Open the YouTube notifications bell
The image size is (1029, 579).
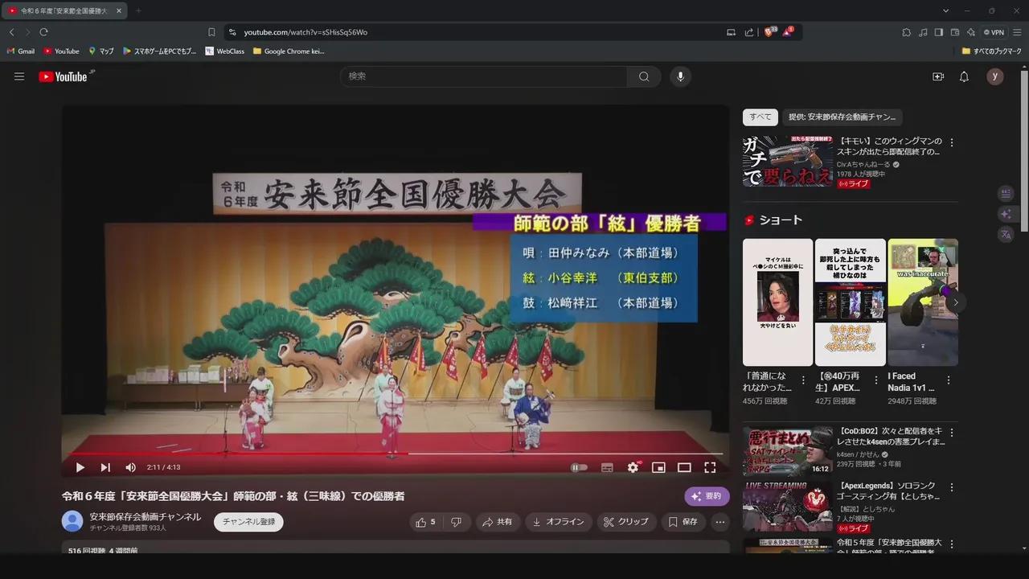(964, 76)
